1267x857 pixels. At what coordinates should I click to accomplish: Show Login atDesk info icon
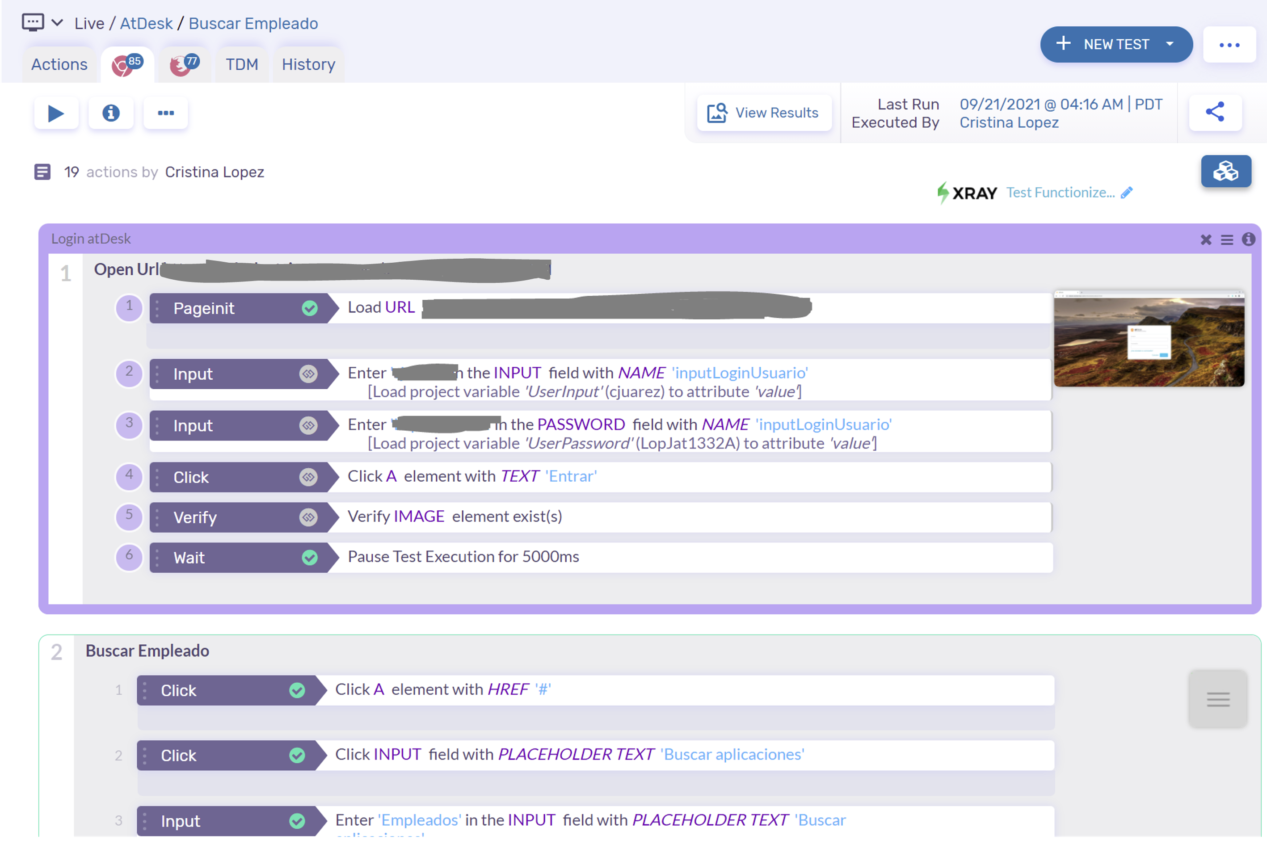point(1248,239)
